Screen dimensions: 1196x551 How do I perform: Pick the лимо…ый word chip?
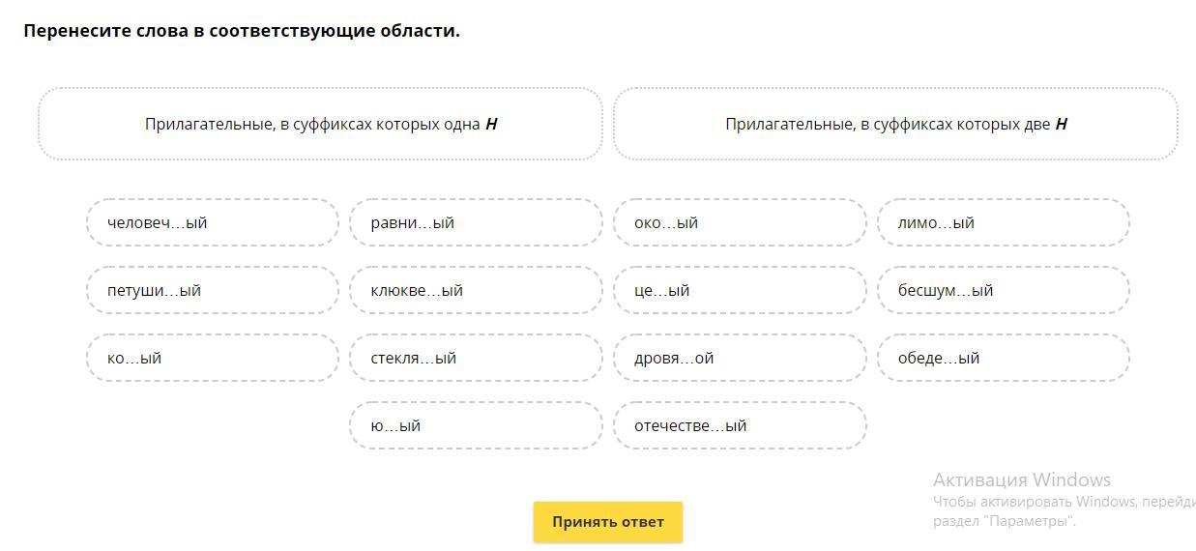tap(1003, 223)
